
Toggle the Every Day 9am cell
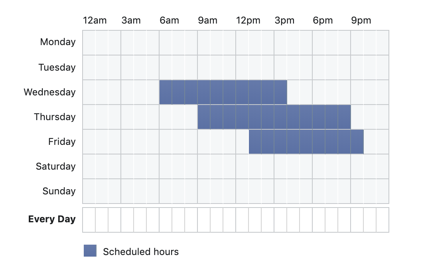point(204,220)
